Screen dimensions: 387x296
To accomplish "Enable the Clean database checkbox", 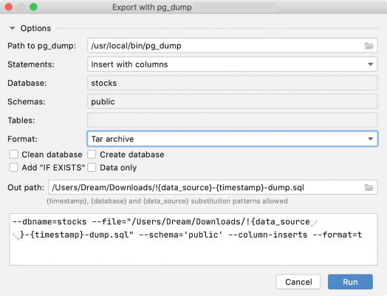I will pos(13,155).
